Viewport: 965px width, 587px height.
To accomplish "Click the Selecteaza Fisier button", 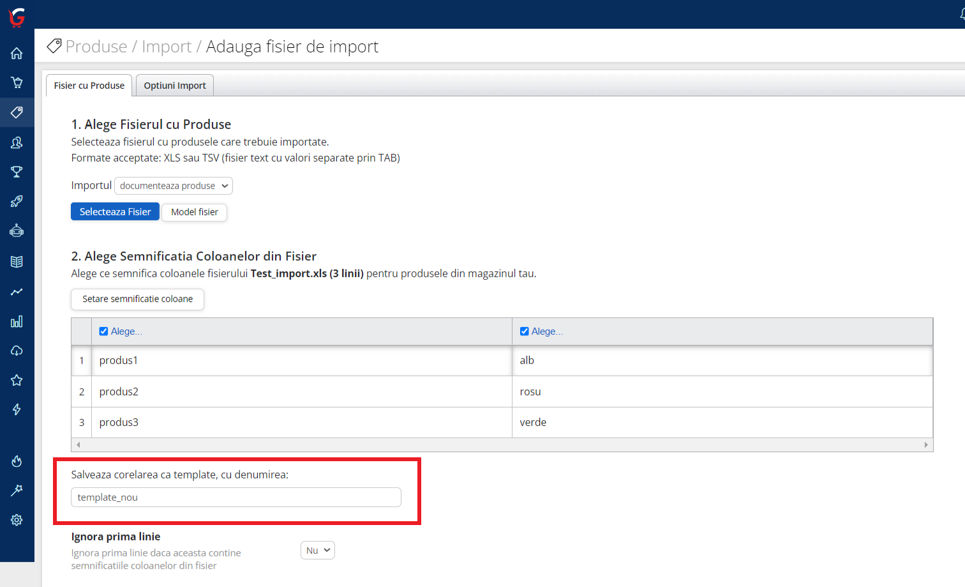I will point(115,212).
